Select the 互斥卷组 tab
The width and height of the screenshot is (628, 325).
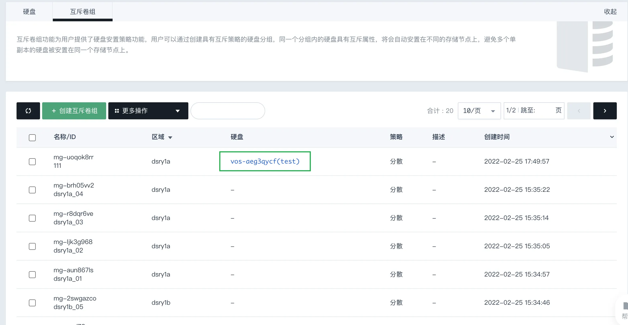tap(83, 12)
